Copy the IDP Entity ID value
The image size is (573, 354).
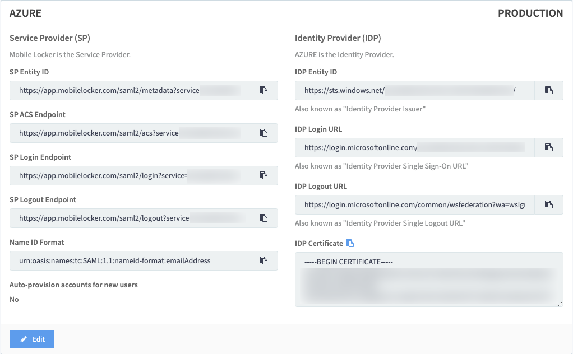549,90
